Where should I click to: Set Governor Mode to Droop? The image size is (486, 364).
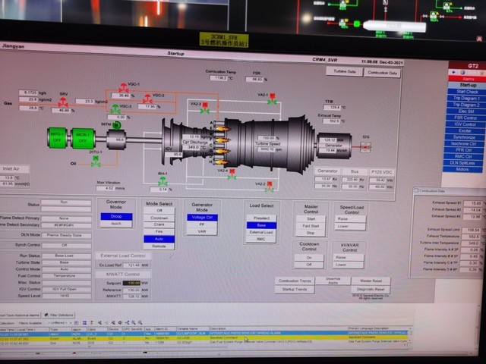(116, 216)
